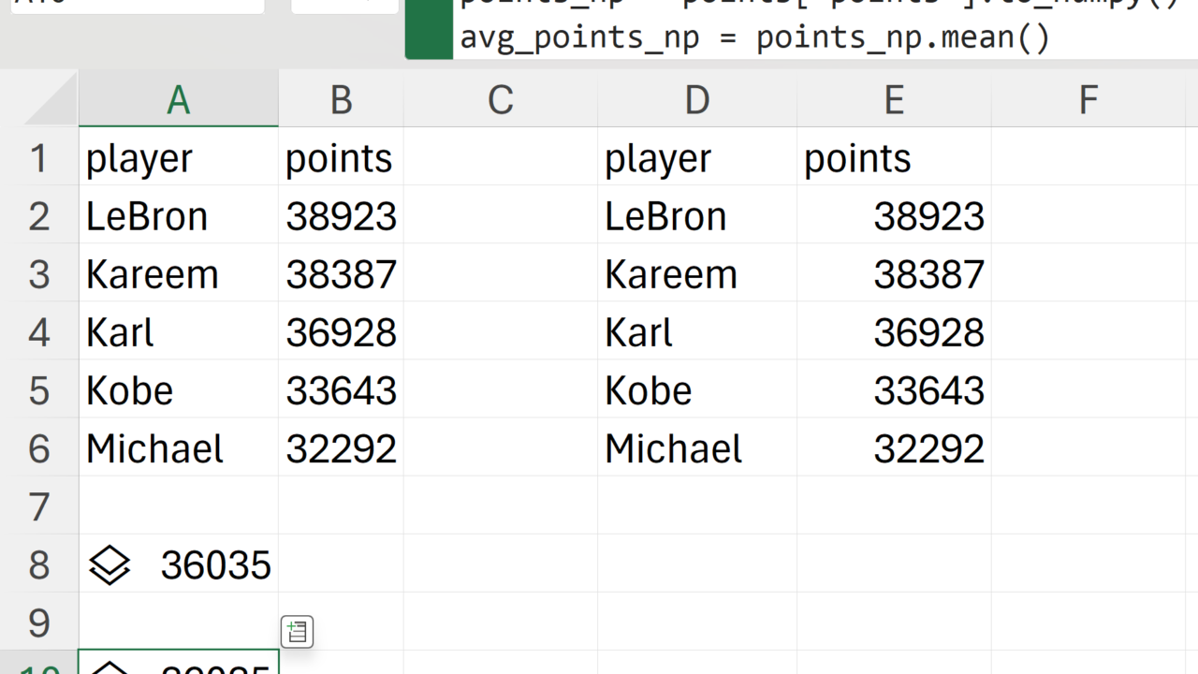Click the Python object icon in row 10
This screenshot has width=1198, height=674.
pos(110,668)
